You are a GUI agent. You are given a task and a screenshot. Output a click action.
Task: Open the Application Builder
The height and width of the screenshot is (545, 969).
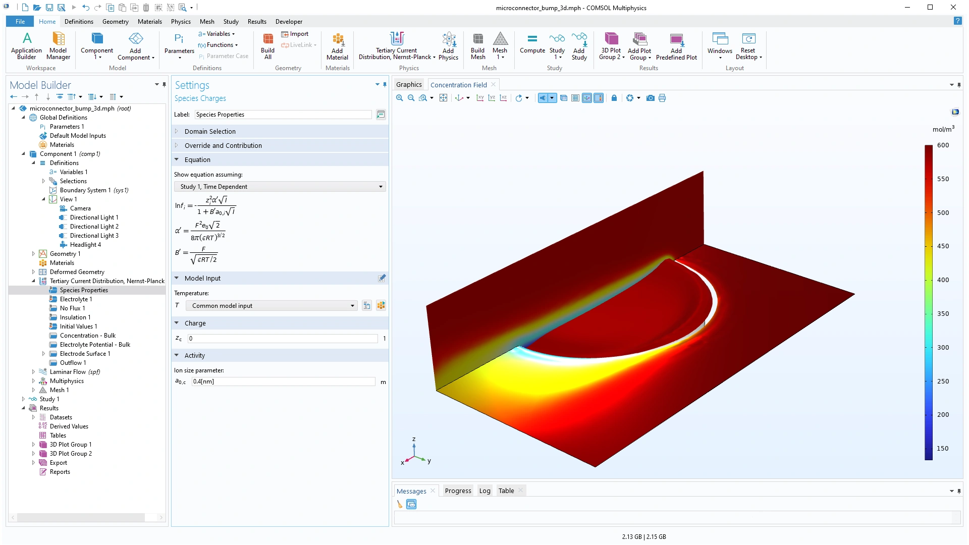pos(26,46)
